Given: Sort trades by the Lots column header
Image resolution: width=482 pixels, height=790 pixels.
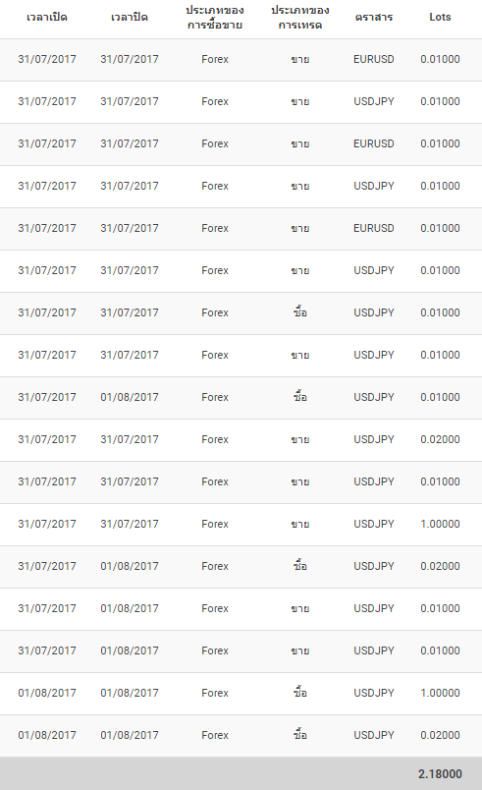Looking at the screenshot, I should click(440, 17).
